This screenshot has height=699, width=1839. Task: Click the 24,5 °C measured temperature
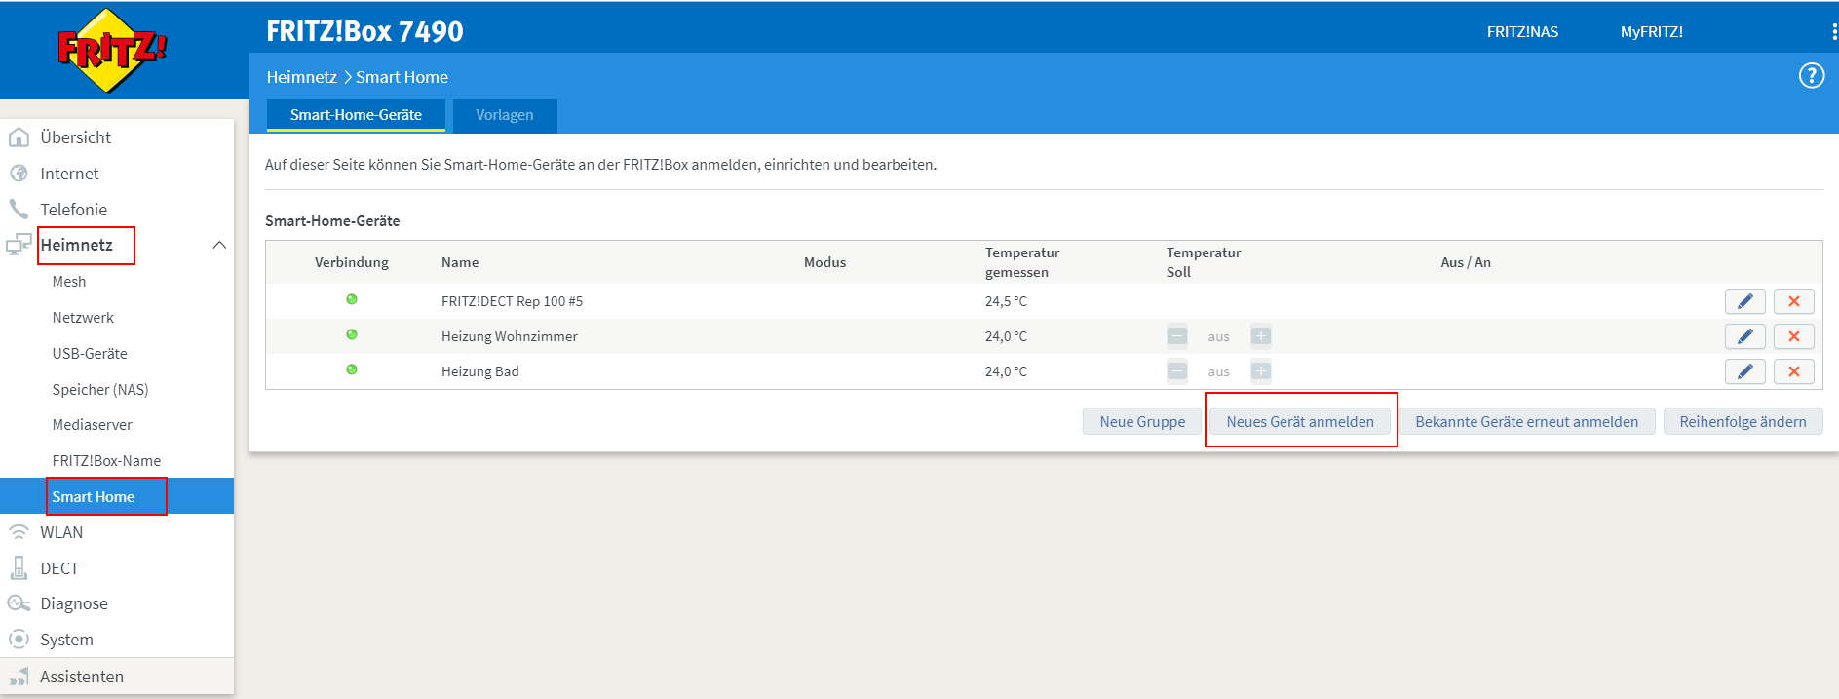1006,301
